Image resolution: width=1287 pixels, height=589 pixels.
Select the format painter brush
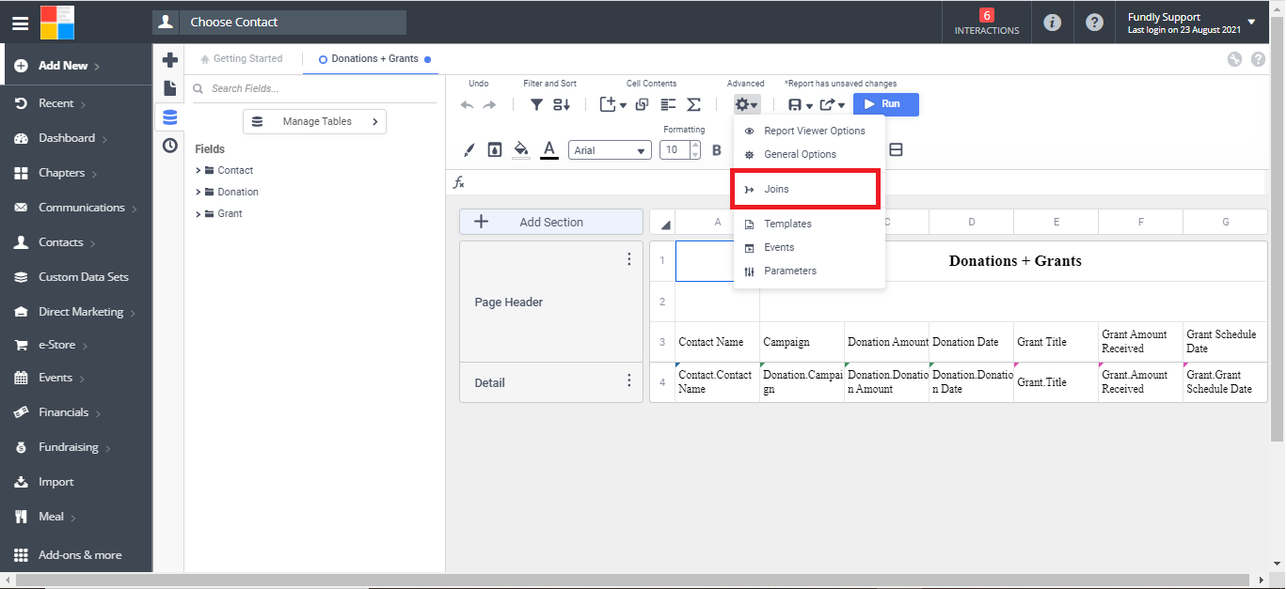point(469,150)
